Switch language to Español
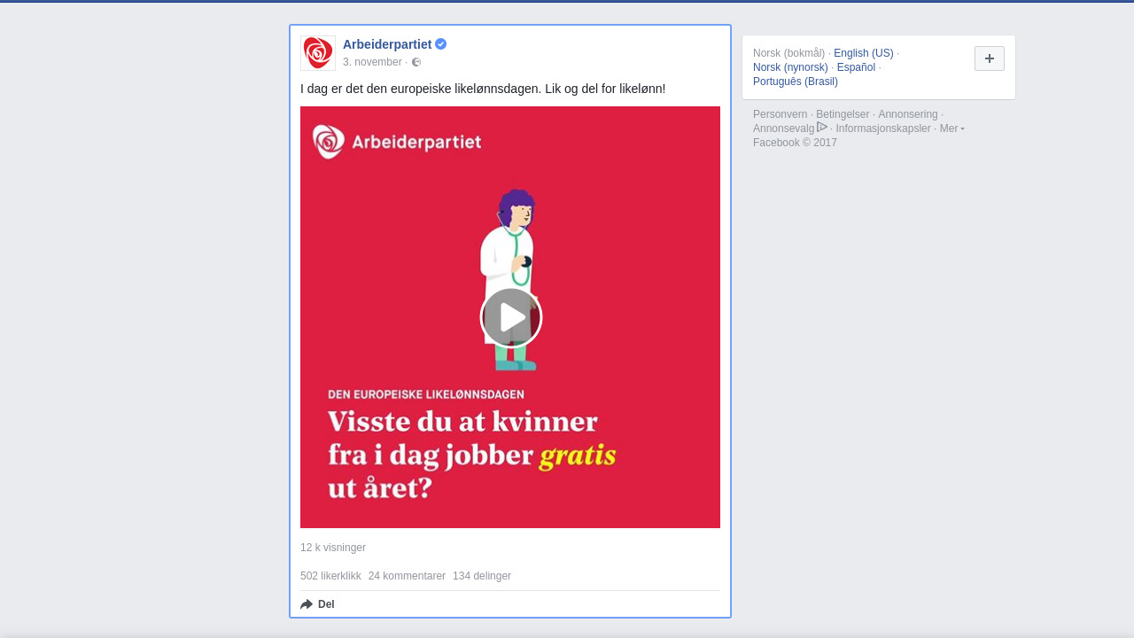Image resolution: width=1134 pixels, height=638 pixels. (856, 67)
